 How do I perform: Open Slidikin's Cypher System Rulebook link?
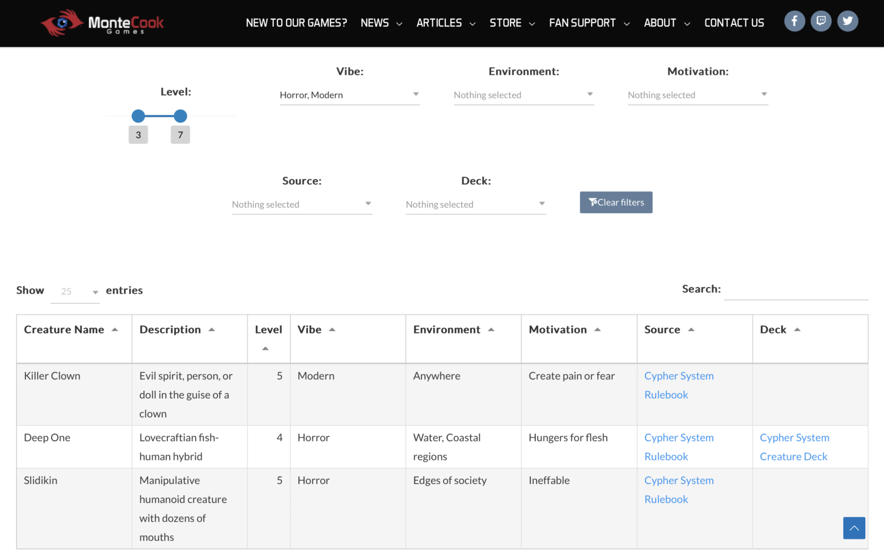pyautogui.click(x=679, y=490)
